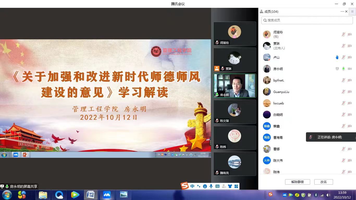
Task: Select member bpfnet. in the list
Action: coord(307,80)
